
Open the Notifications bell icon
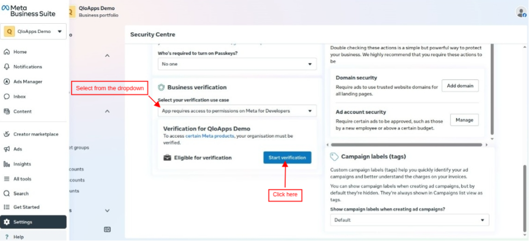tap(6, 67)
